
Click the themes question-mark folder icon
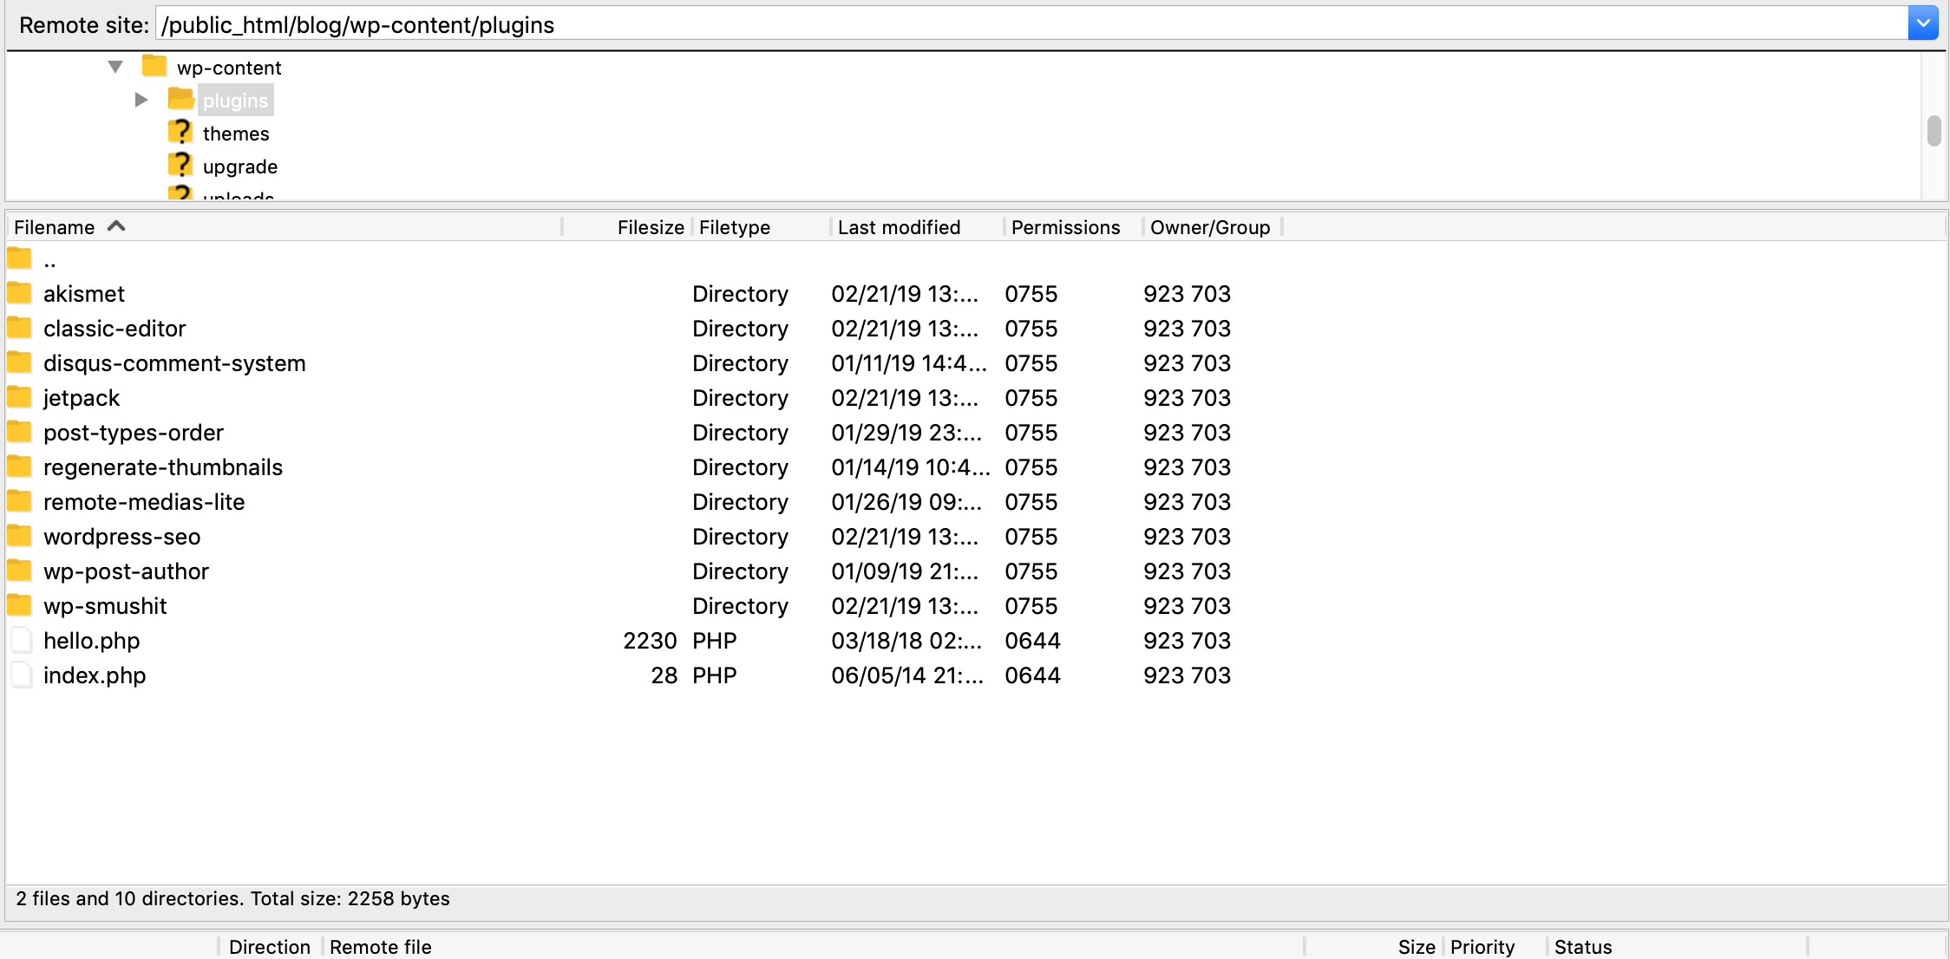point(180,133)
